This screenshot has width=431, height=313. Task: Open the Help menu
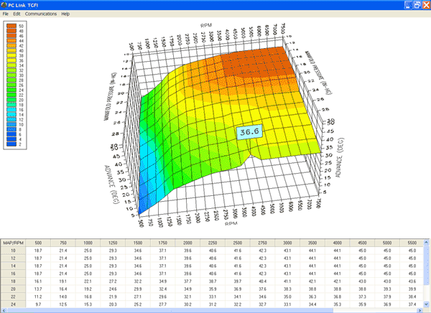tap(65, 14)
